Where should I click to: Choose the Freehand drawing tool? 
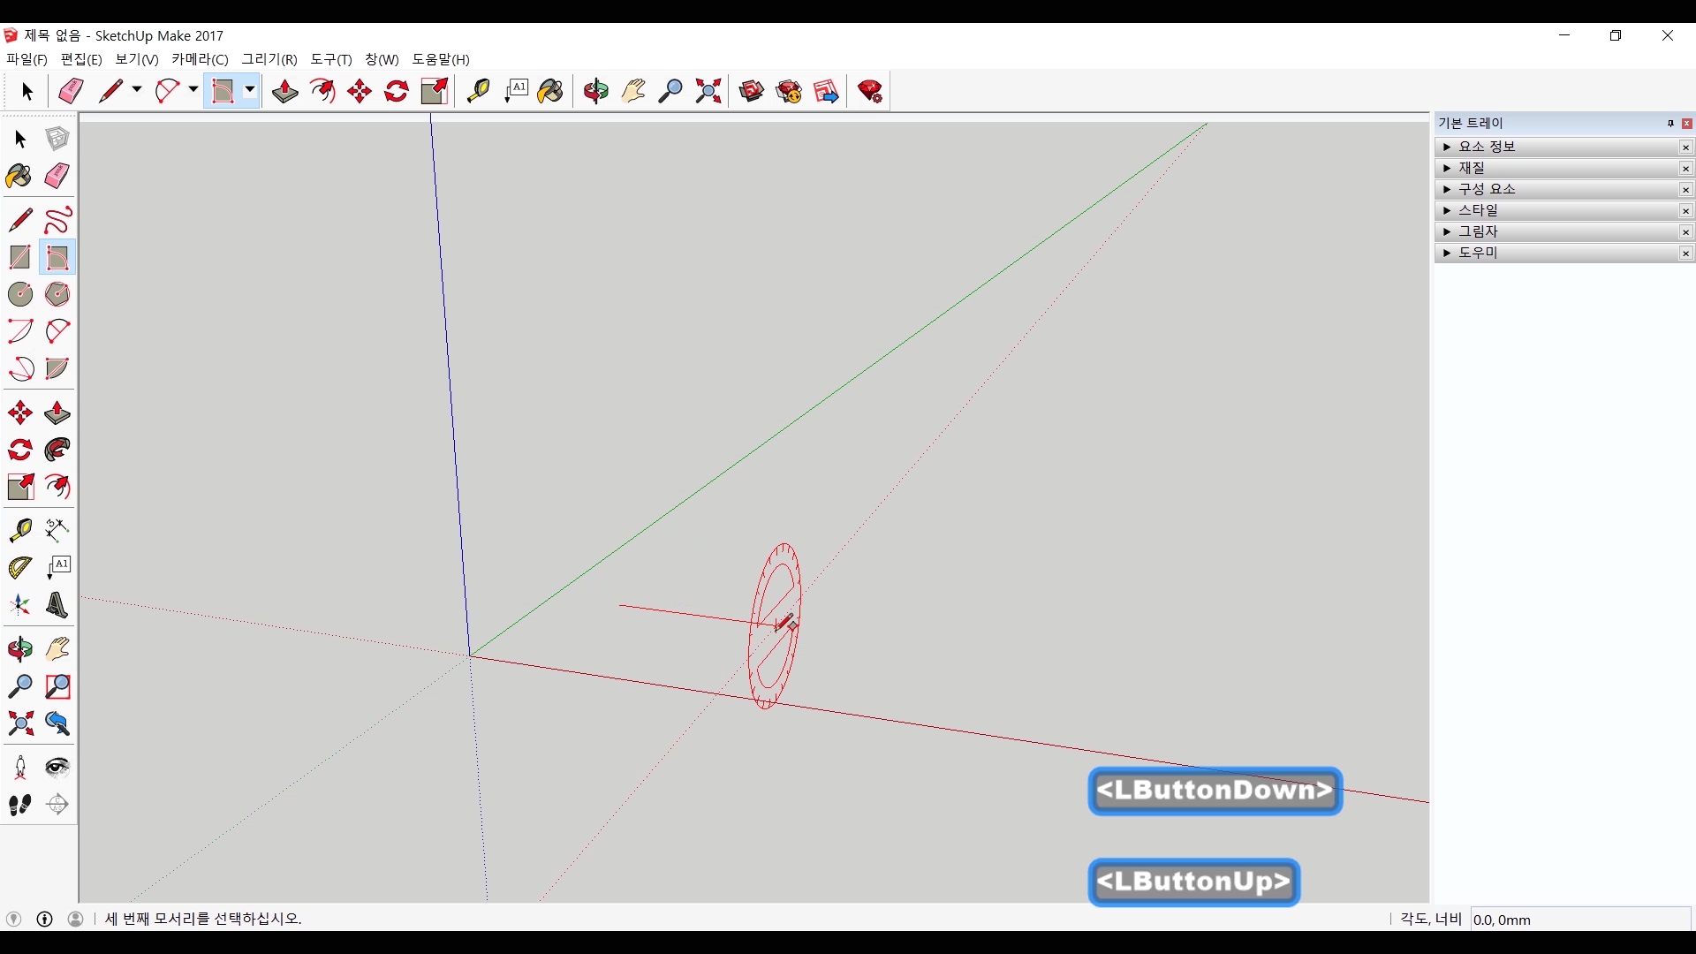[x=57, y=220]
